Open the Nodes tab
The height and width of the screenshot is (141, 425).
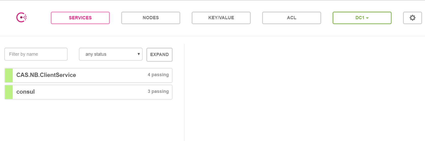tap(151, 18)
